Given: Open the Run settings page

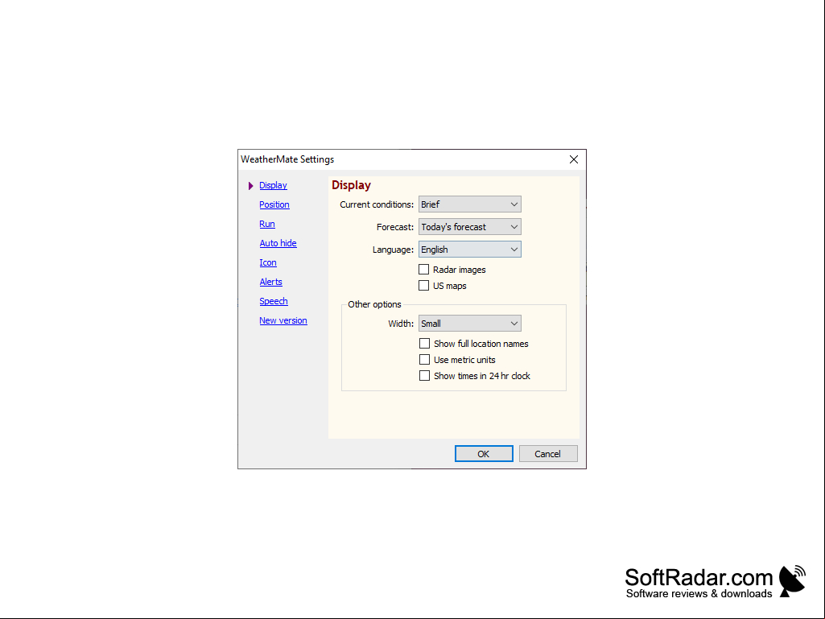Looking at the screenshot, I should point(266,224).
